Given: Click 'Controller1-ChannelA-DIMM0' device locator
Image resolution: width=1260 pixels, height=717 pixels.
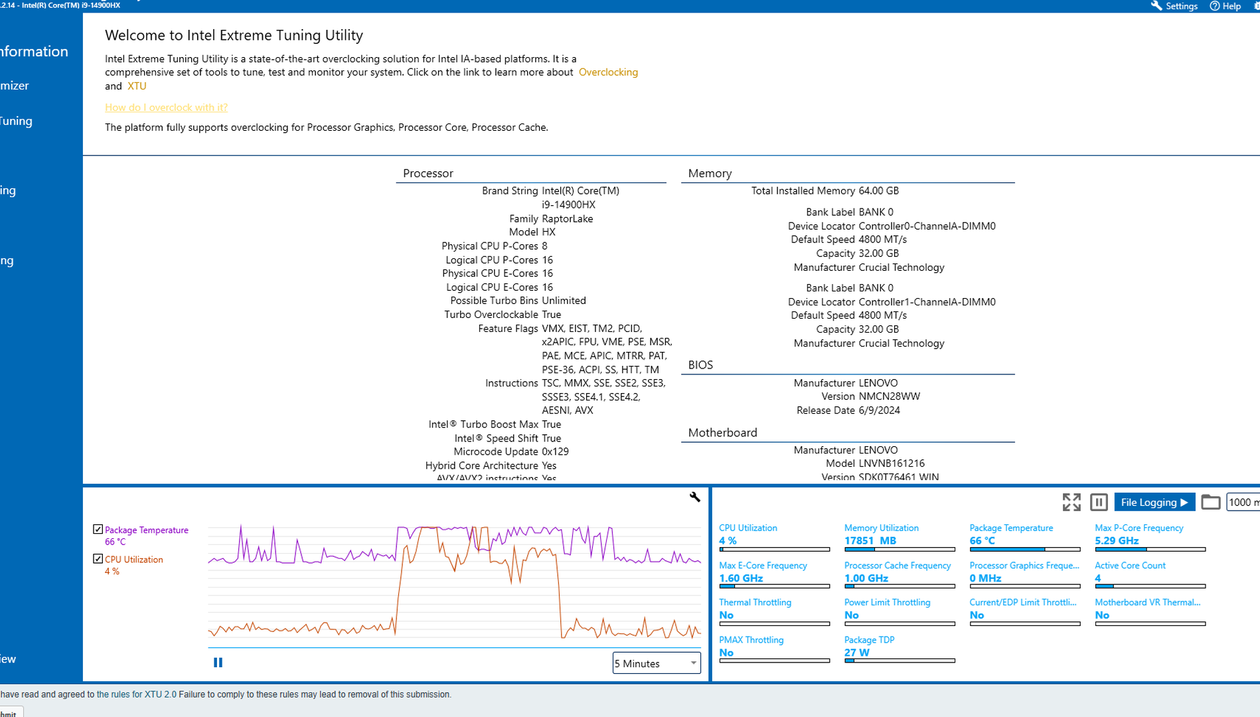Looking at the screenshot, I should [x=927, y=301].
